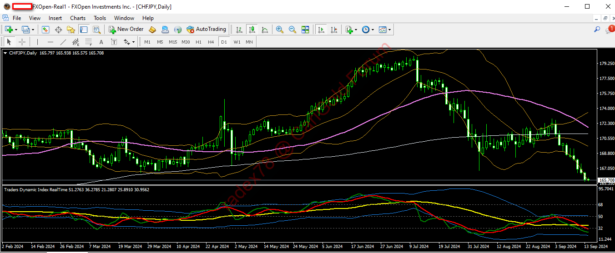Open the Data Window crosshair icon
The width and height of the screenshot is (615, 253).
(58, 30)
